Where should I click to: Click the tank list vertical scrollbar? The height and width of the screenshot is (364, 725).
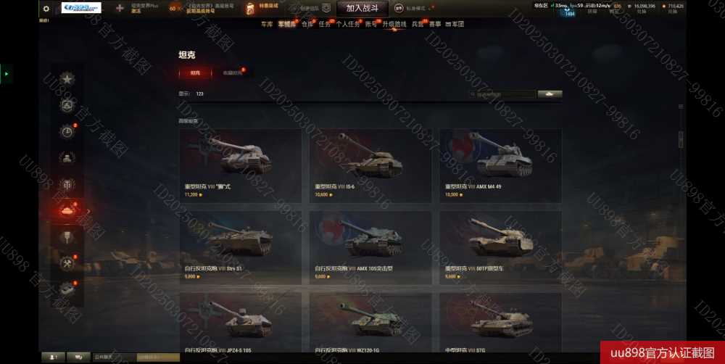(x=681, y=139)
